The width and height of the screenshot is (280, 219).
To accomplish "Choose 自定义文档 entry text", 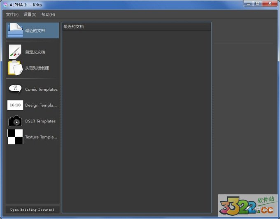I will tap(35, 52).
